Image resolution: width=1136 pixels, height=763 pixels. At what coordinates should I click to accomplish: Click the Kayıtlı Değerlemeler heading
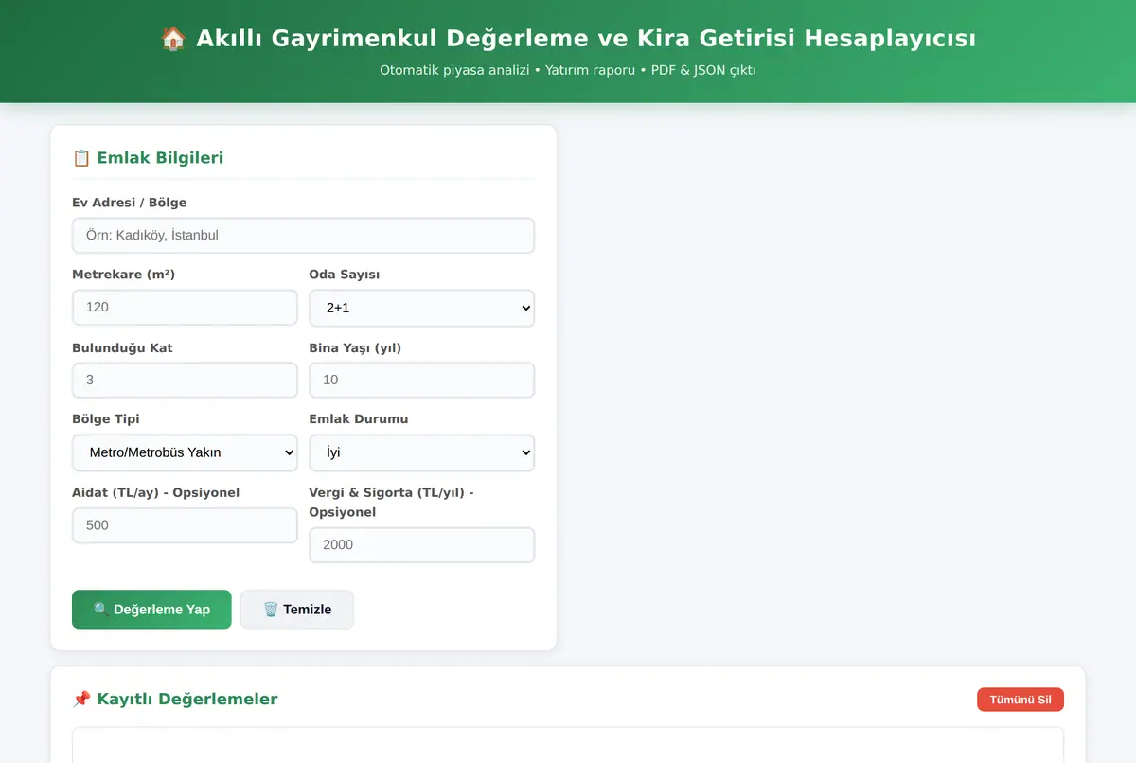click(x=187, y=700)
